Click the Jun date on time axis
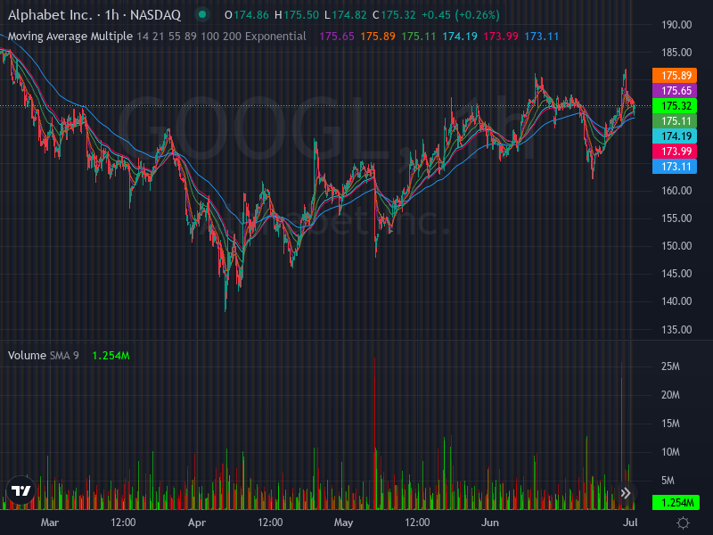 point(489,523)
